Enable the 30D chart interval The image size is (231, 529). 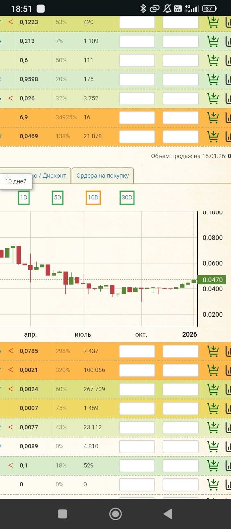pyautogui.click(x=127, y=197)
